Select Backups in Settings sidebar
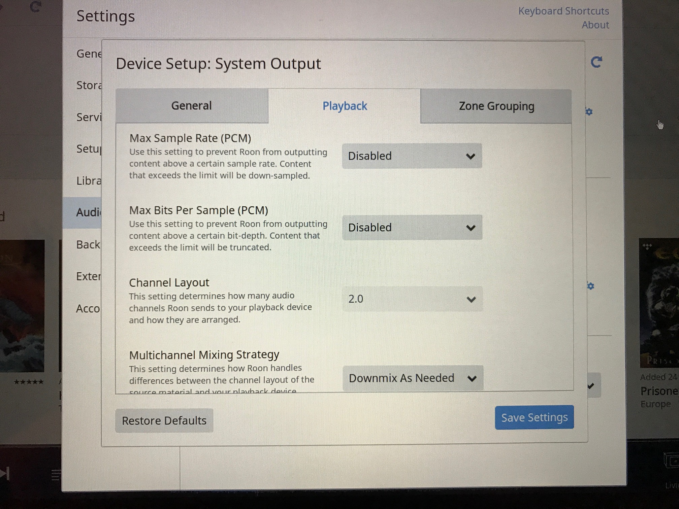This screenshot has height=509, width=679. coord(88,244)
